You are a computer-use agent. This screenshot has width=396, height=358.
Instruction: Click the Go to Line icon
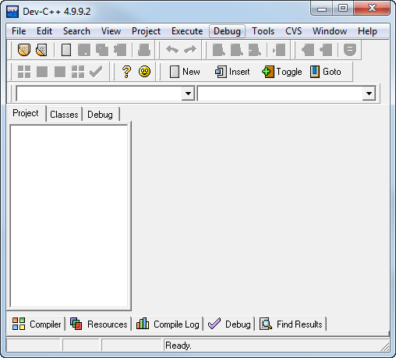pos(279,50)
